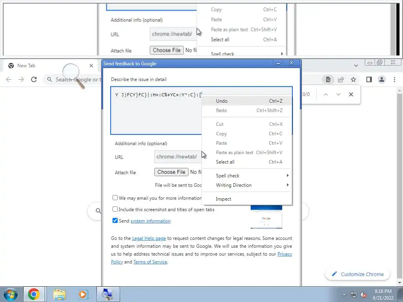The image size is (403, 302).
Task: Expand the Writing Direction submenu
Action: point(247,185)
